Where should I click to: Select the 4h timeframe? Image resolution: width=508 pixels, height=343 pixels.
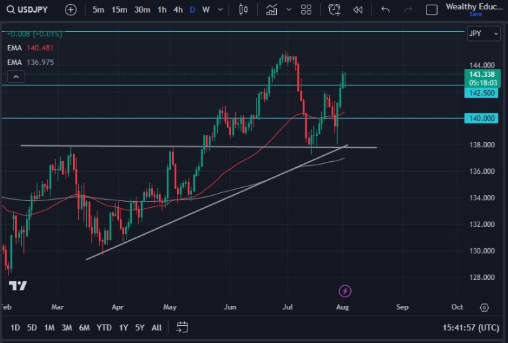click(x=178, y=10)
